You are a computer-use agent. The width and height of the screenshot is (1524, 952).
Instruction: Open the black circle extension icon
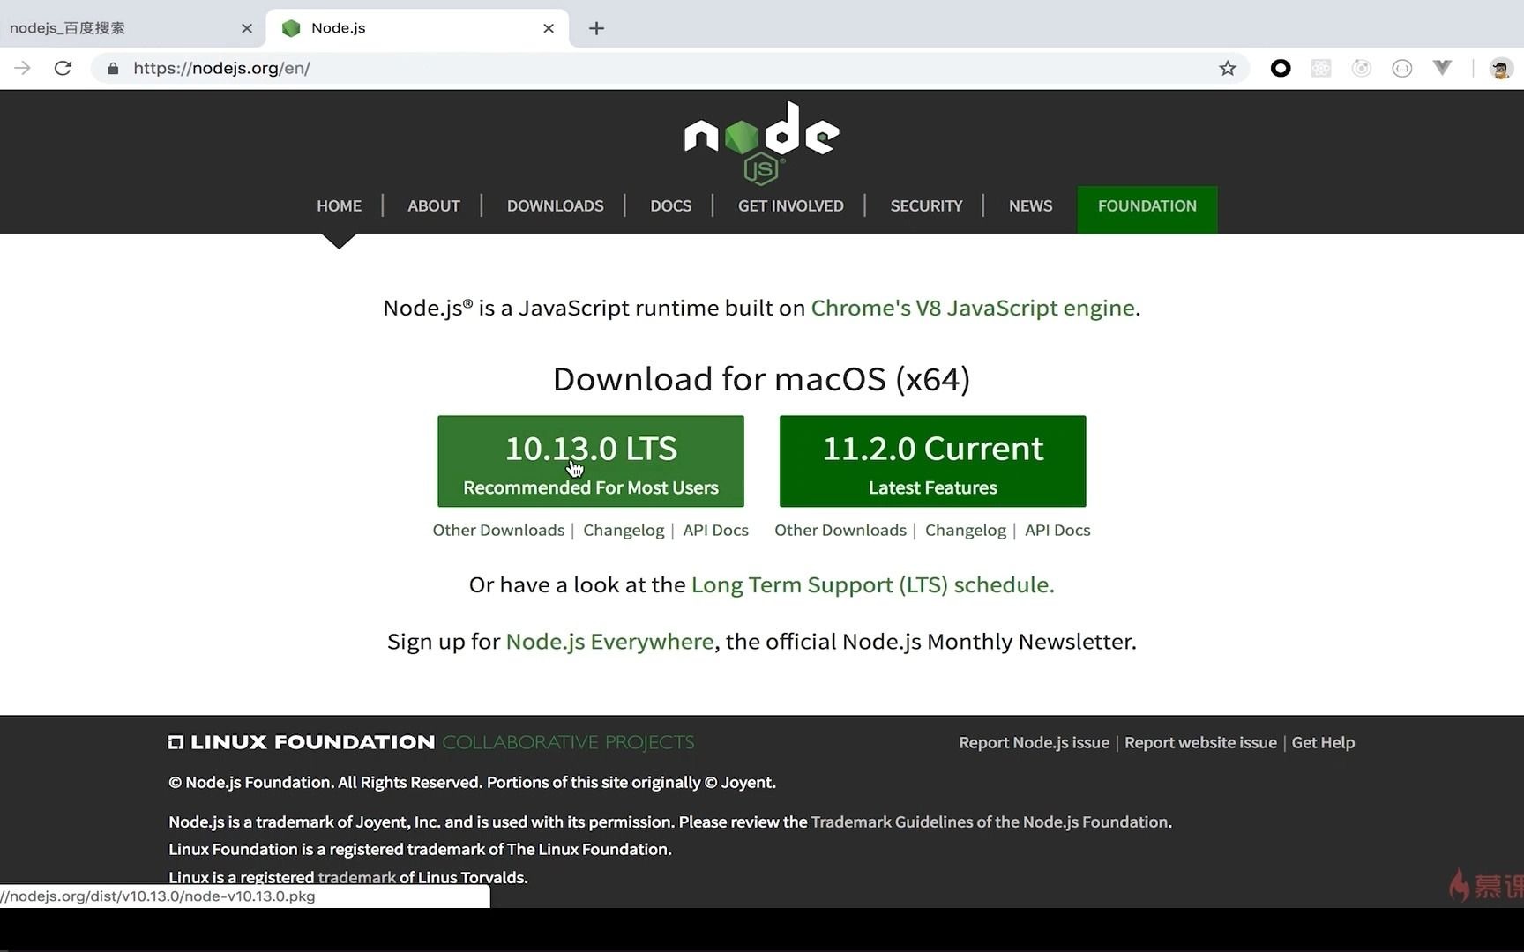coord(1281,68)
